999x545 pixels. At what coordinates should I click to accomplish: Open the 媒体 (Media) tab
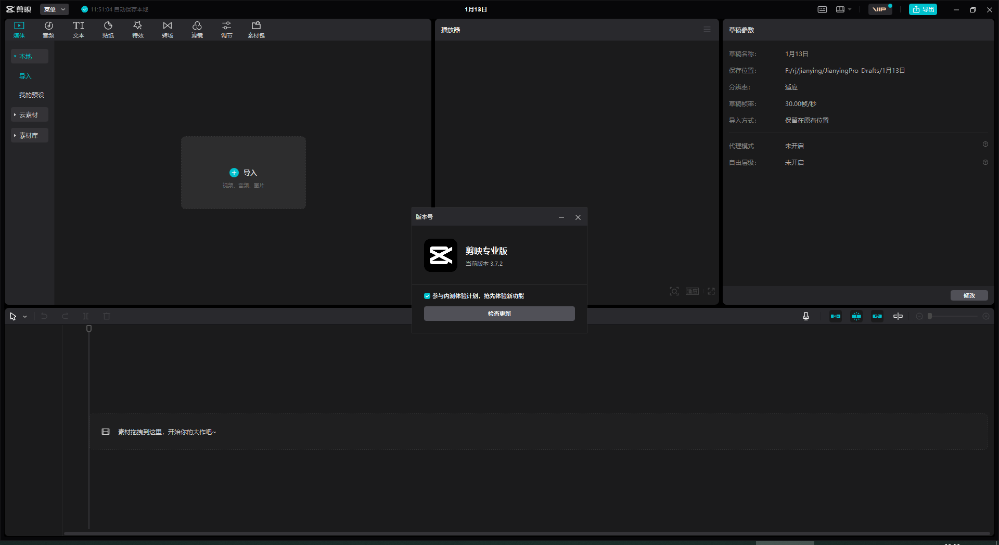coord(19,30)
